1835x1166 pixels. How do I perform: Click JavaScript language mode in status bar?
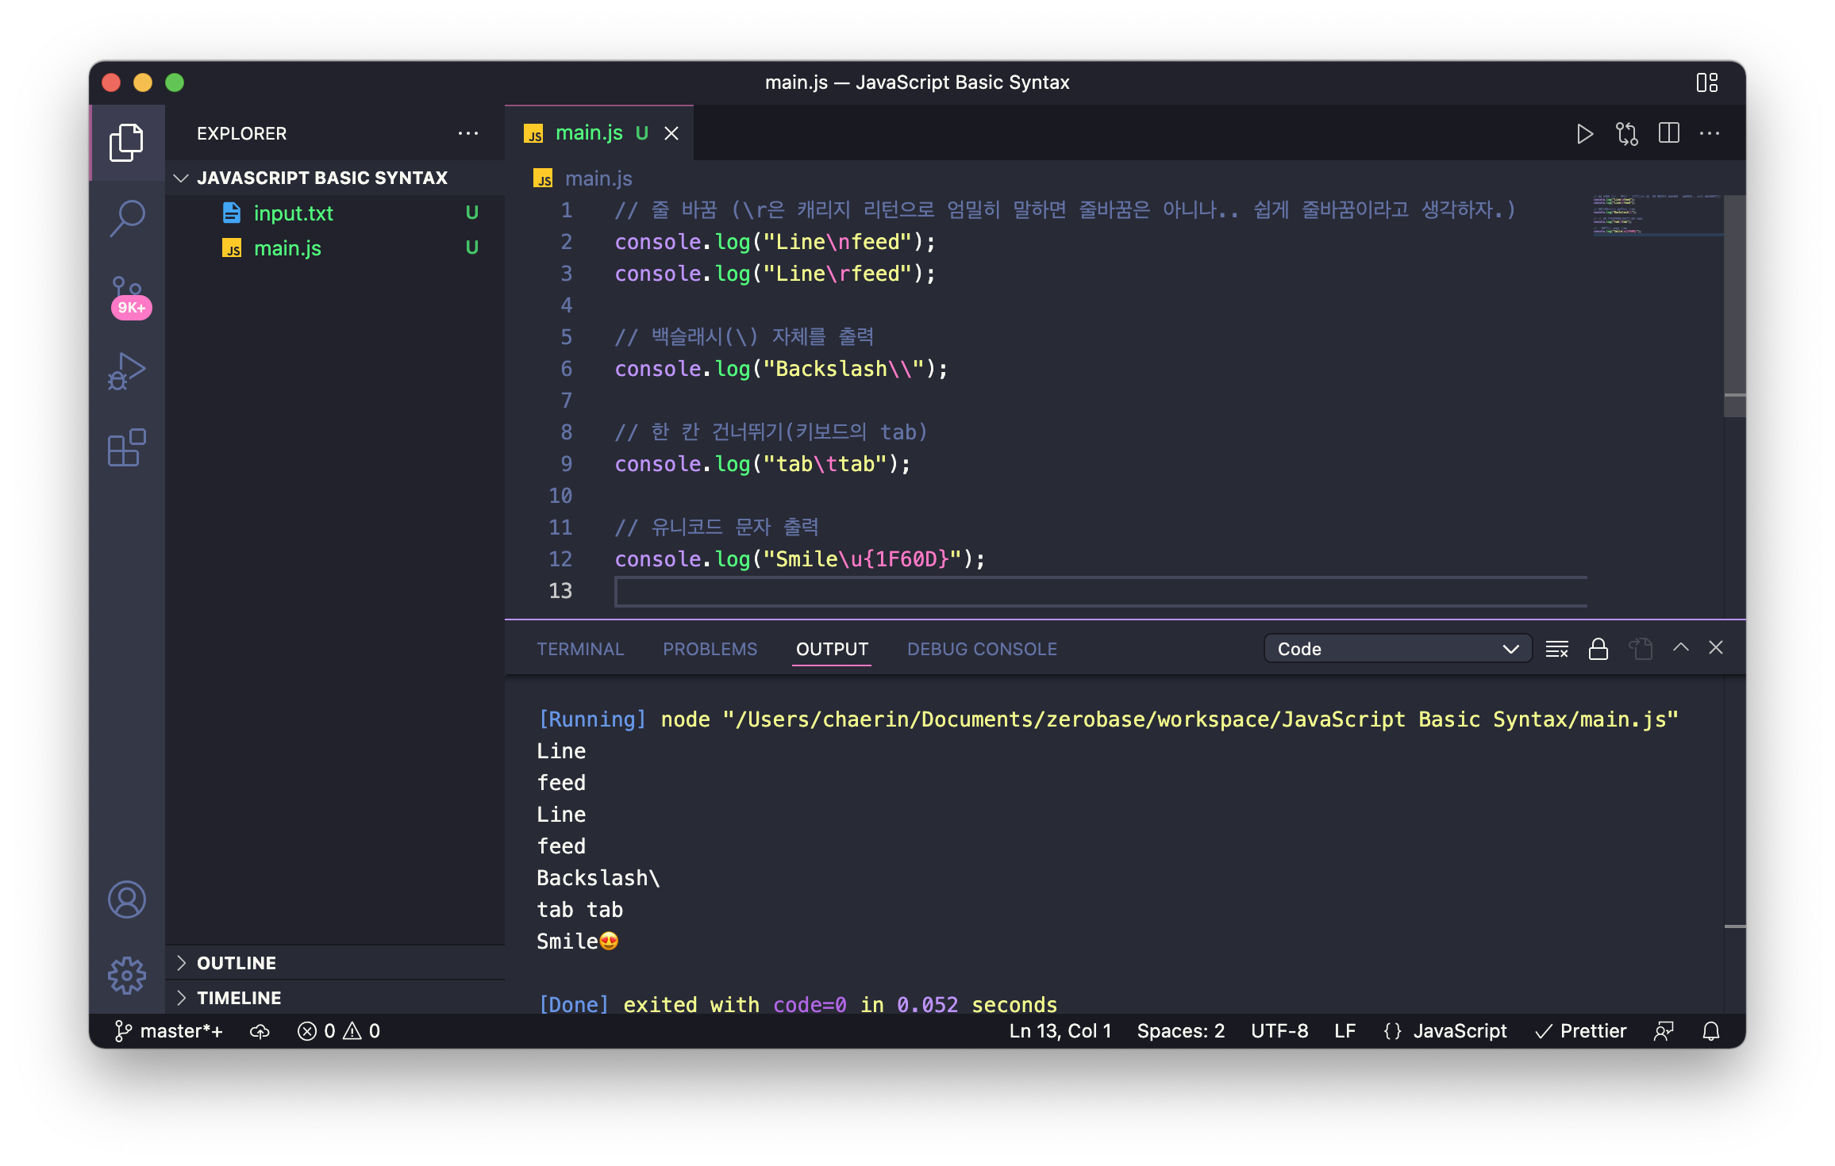[x=1459, y=1030]
